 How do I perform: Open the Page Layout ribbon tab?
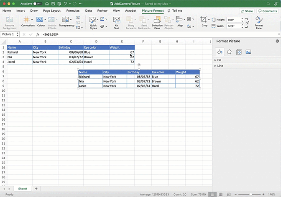click(x=52, y=10)
